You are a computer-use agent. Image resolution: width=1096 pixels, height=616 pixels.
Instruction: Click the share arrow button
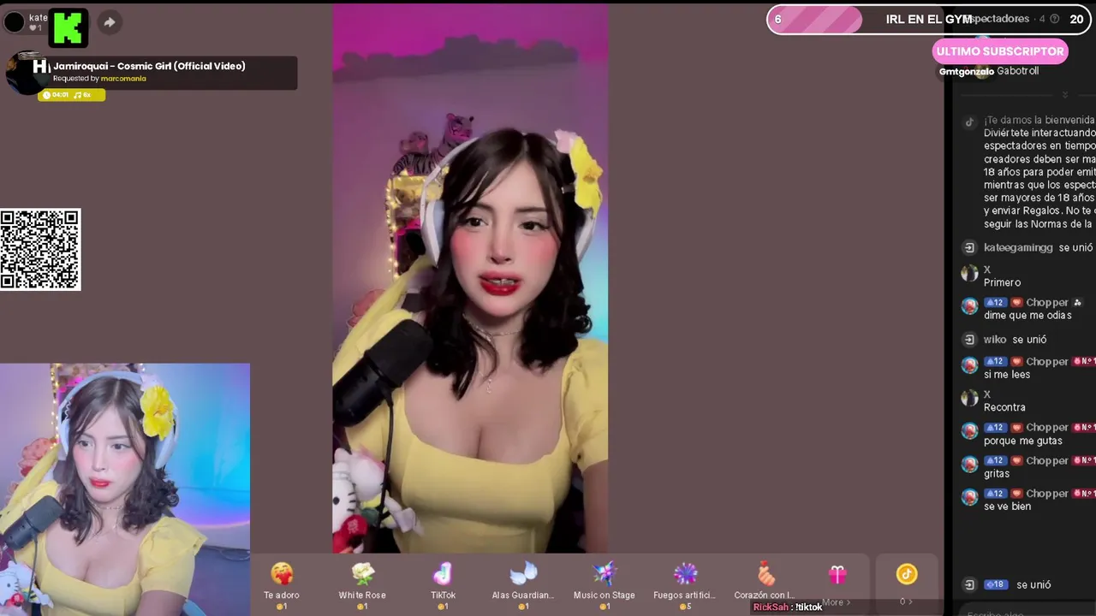tap(109, 22)
